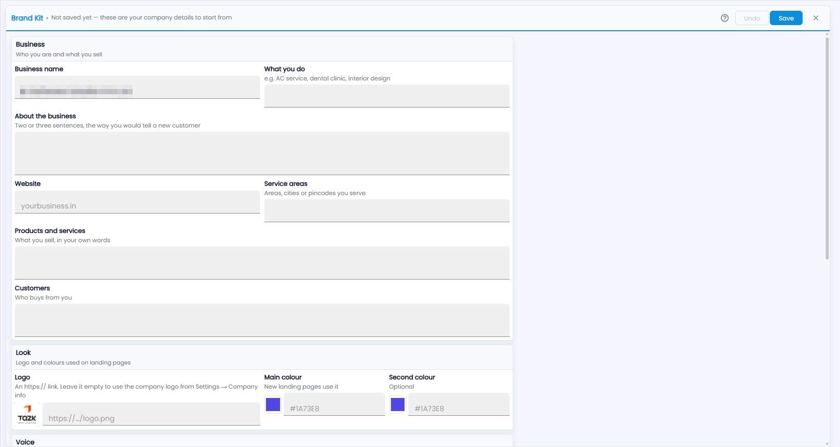Click into the Customers textarea
The image size is (840, 447).
[262, 320]
